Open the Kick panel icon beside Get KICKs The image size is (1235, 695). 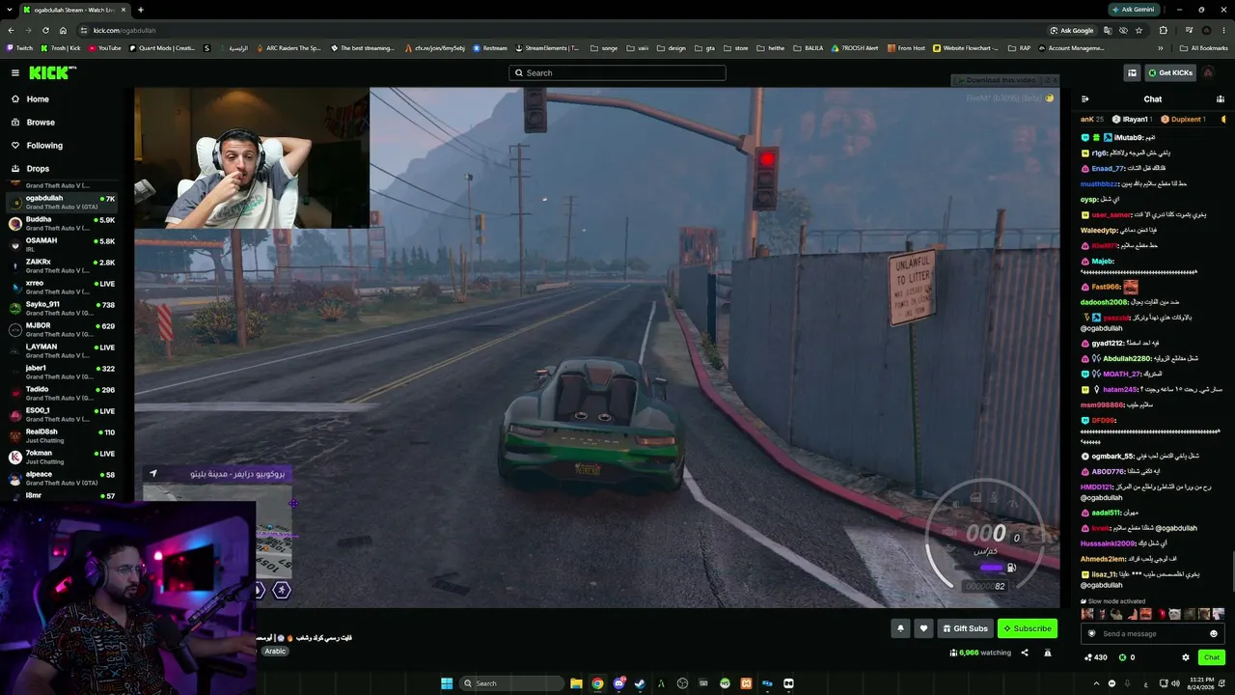1132,72
